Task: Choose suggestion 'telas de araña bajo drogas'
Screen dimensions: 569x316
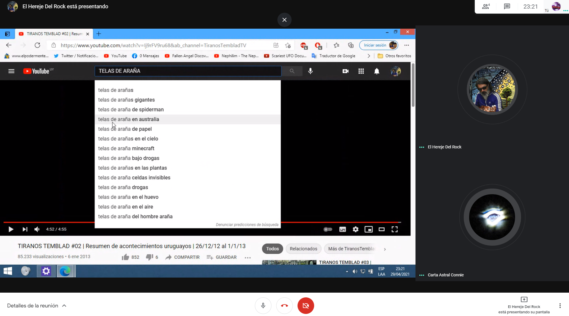Action: 188,158
